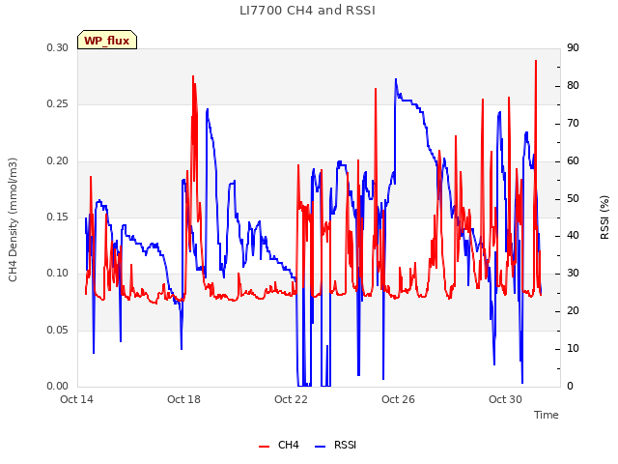618x464 pixels.
Task: Click the Oct 18 x-axis tick label
Action: click(x=183, y=399)
